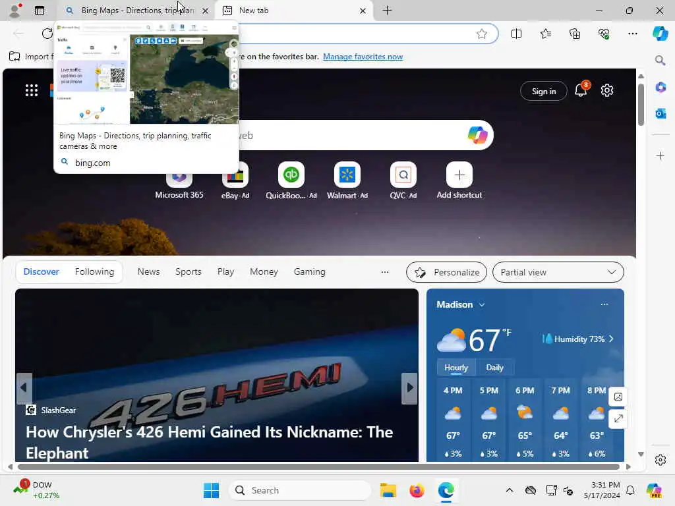The width and height of the screenshot is (675, 506).
Task: Show more feed categories ellipsis
Action: pos(385,272)
